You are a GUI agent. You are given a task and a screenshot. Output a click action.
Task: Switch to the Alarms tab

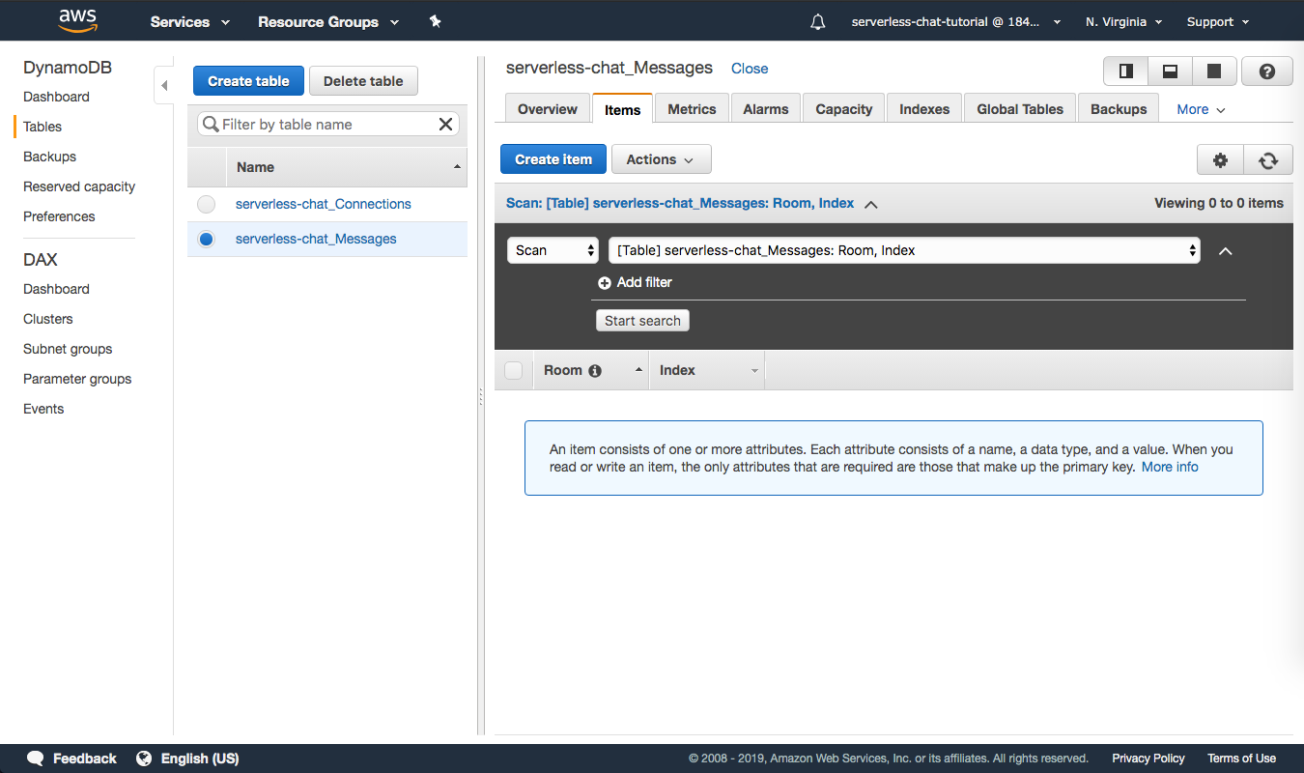point(766,109)
